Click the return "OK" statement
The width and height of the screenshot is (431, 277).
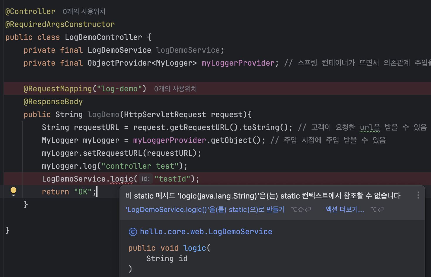pos(69,192)
